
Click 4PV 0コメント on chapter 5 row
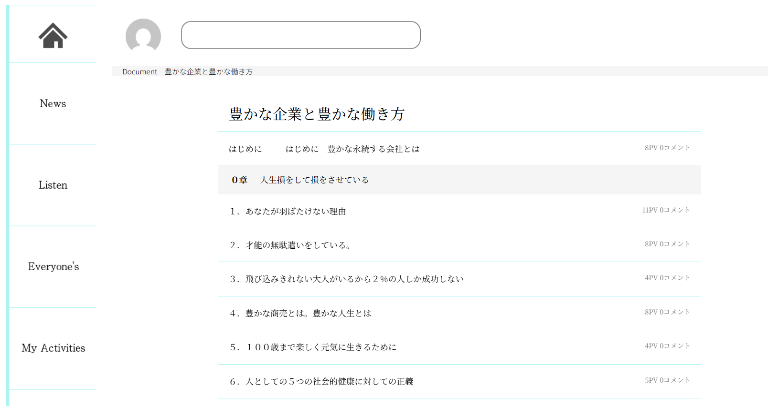coord(667,346)
